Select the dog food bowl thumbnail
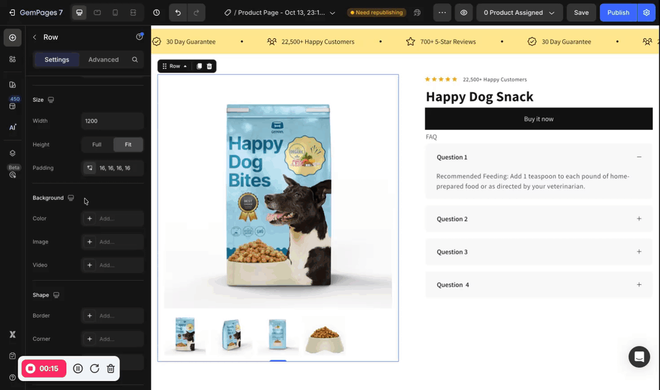Image resolution: width=660 pixels, height=390 pixels. 324,335
